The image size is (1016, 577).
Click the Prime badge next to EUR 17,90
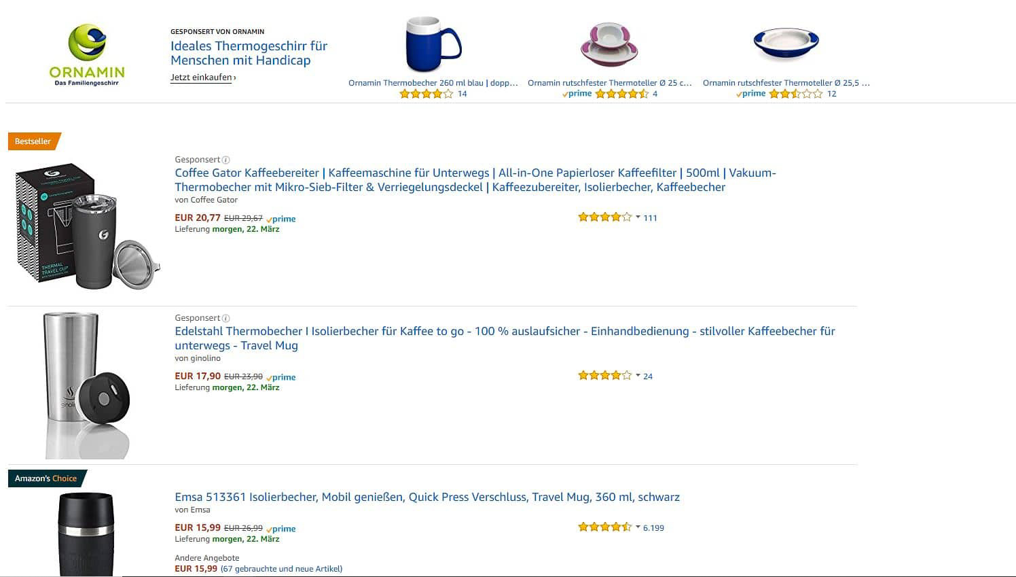tap(281, 377)
